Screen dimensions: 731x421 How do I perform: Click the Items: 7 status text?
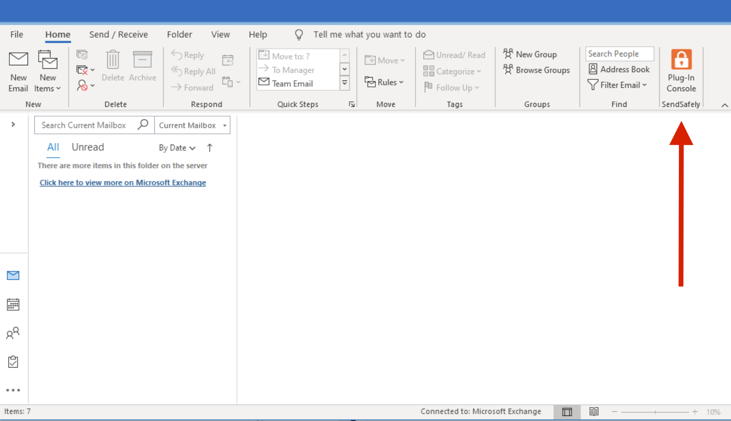point(17,411)
